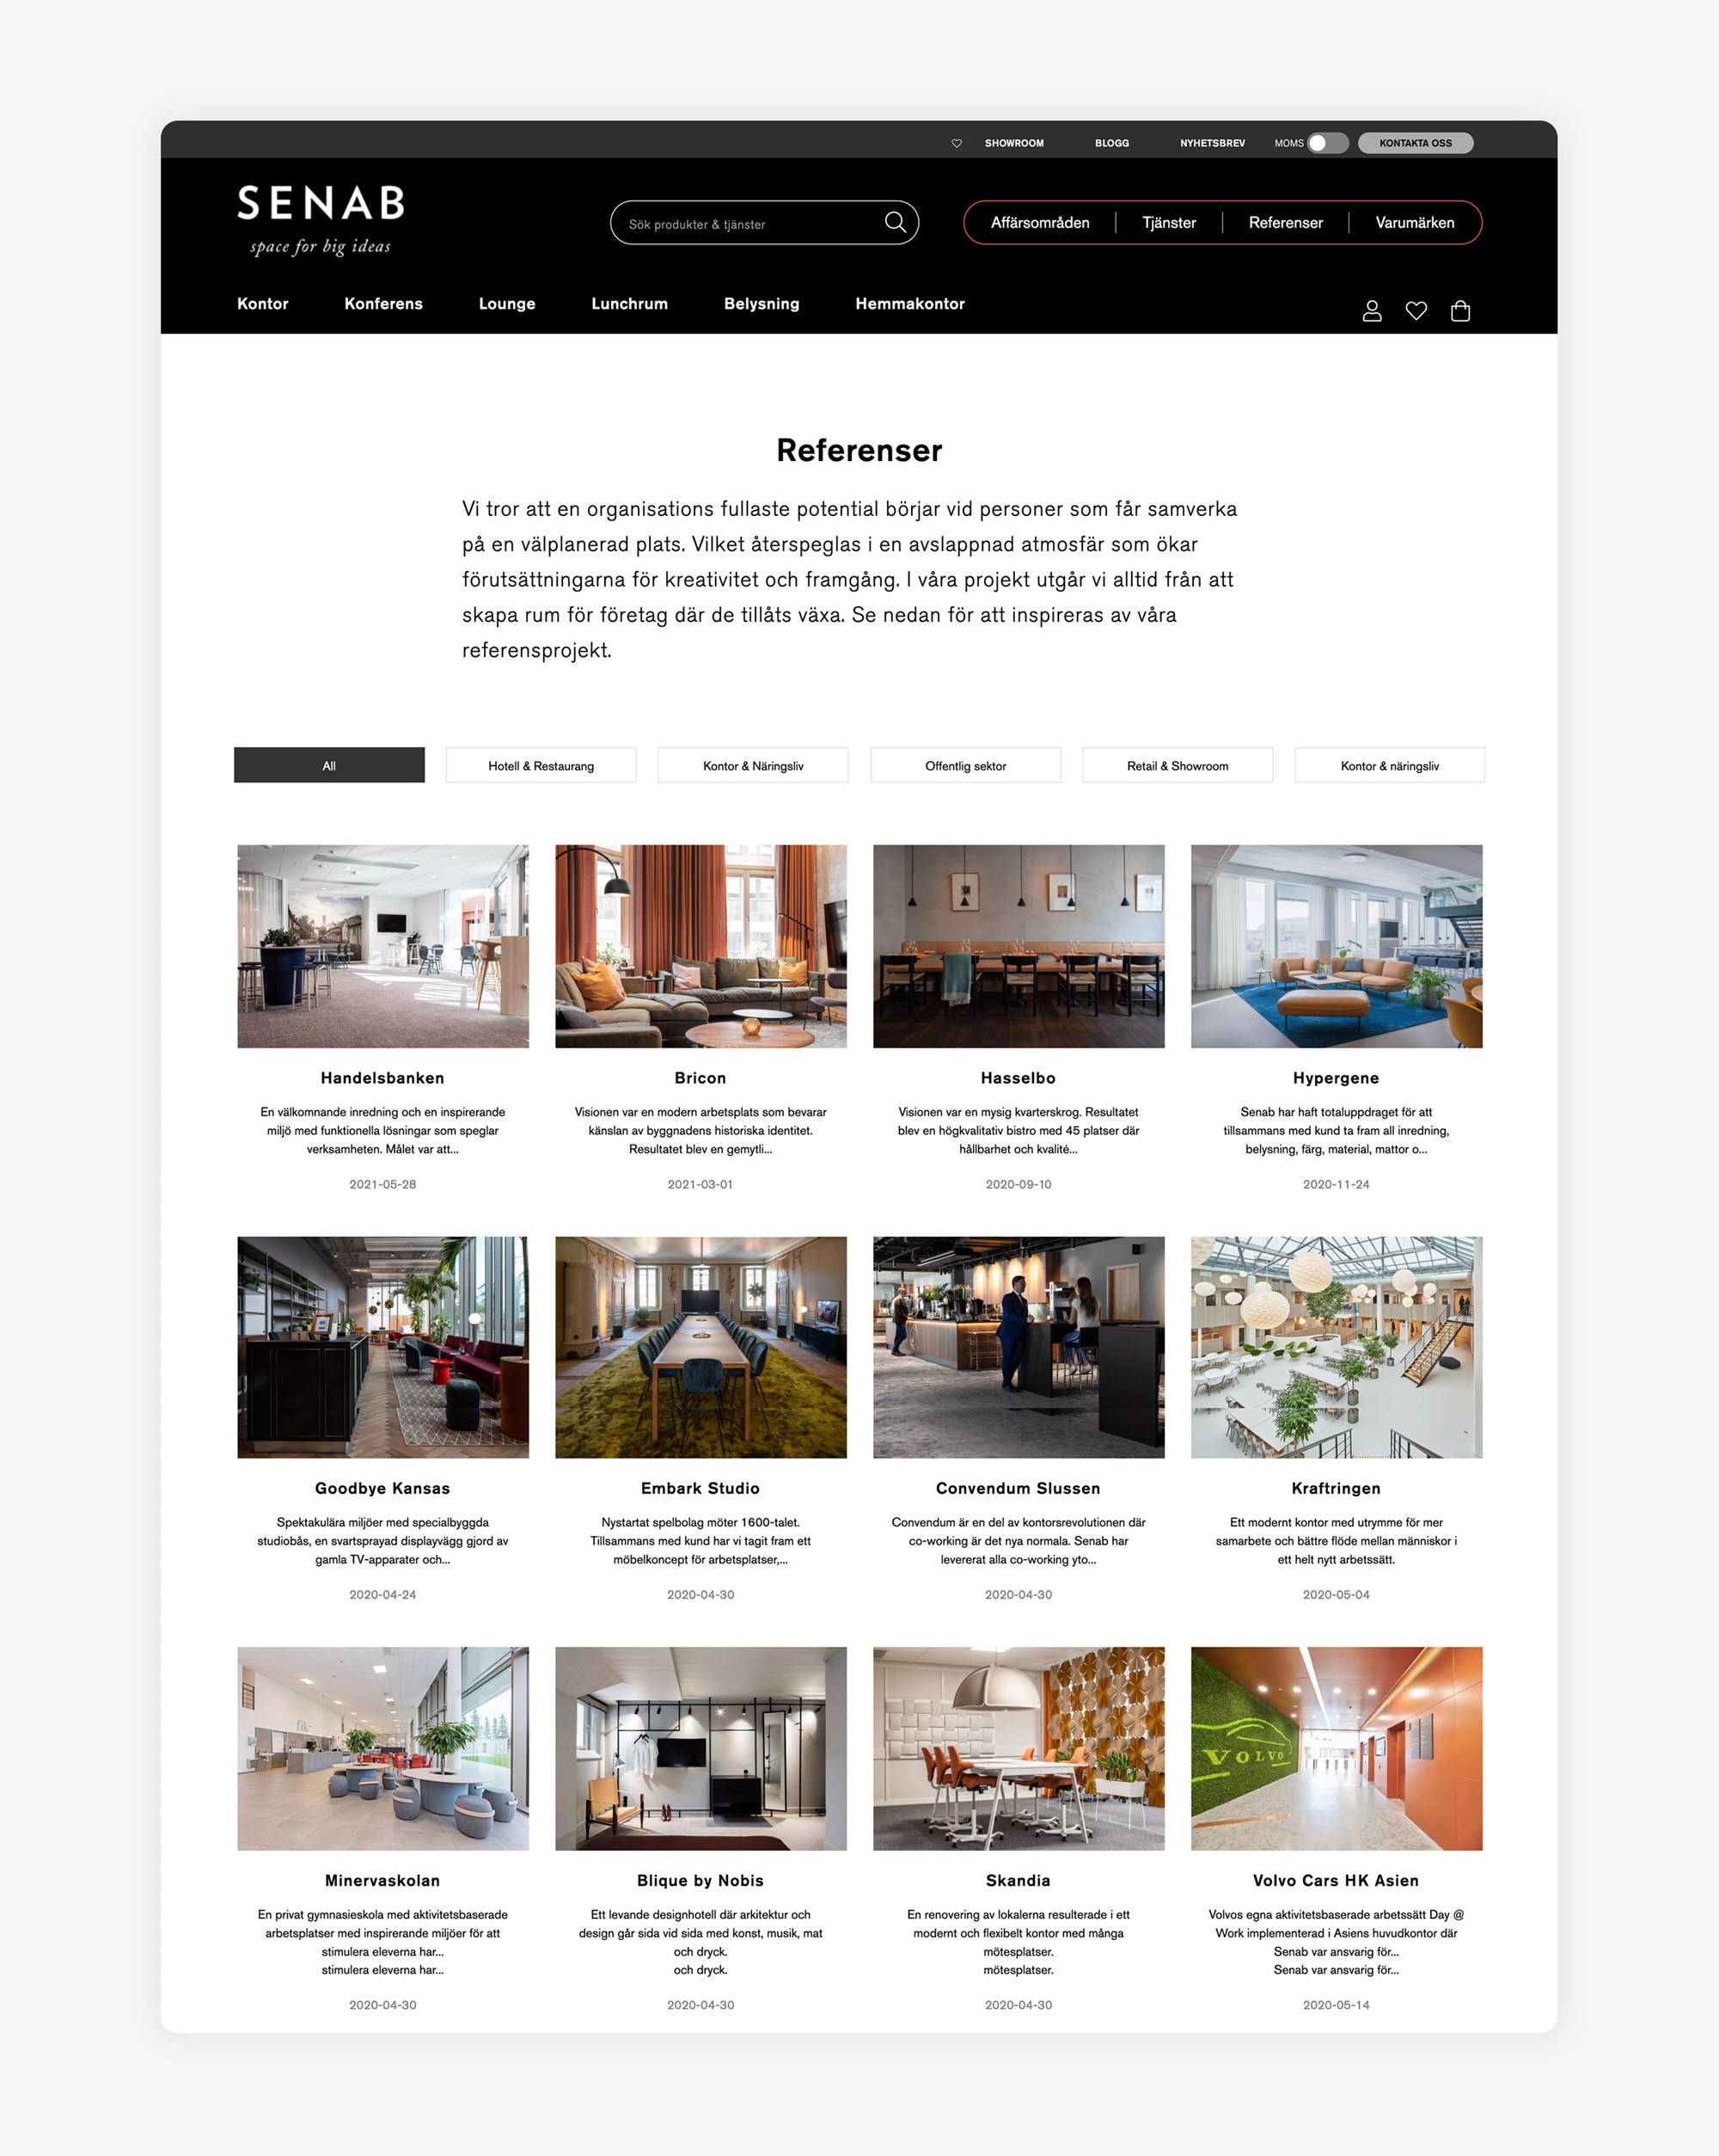Select the 'Affärsområden' menu item
The image size is (1719, 2156).
pos(1037,221)
